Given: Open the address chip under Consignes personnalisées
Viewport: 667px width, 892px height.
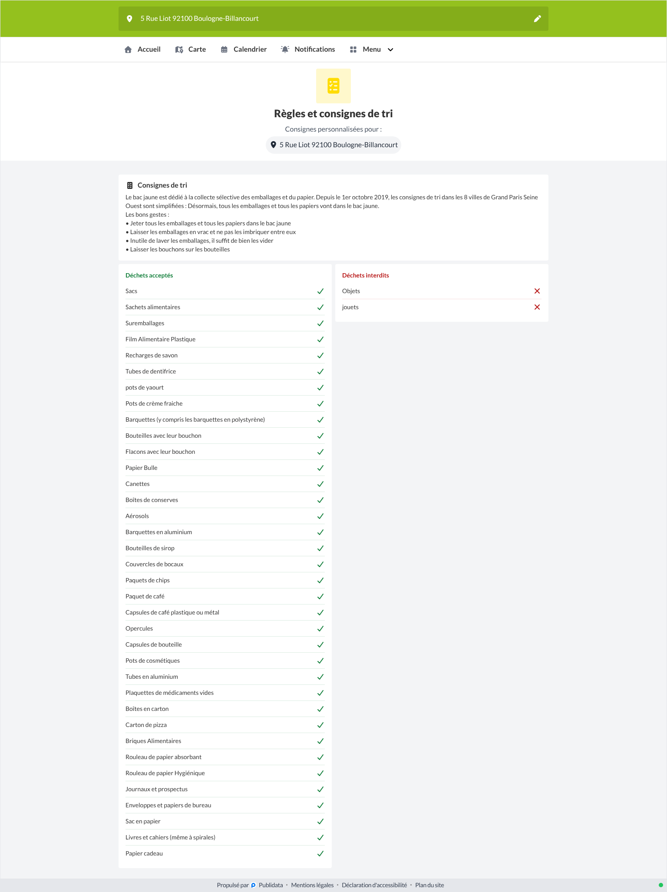Looking at the screenshot, I should tap(333, 145).
